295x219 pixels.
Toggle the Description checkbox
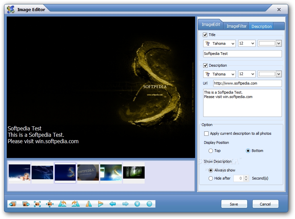click(205, 66)
